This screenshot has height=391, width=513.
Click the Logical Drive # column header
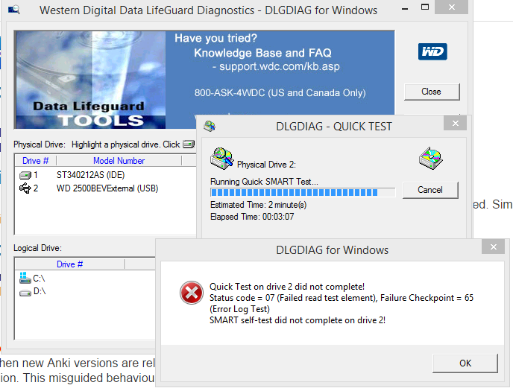[69, 264]
